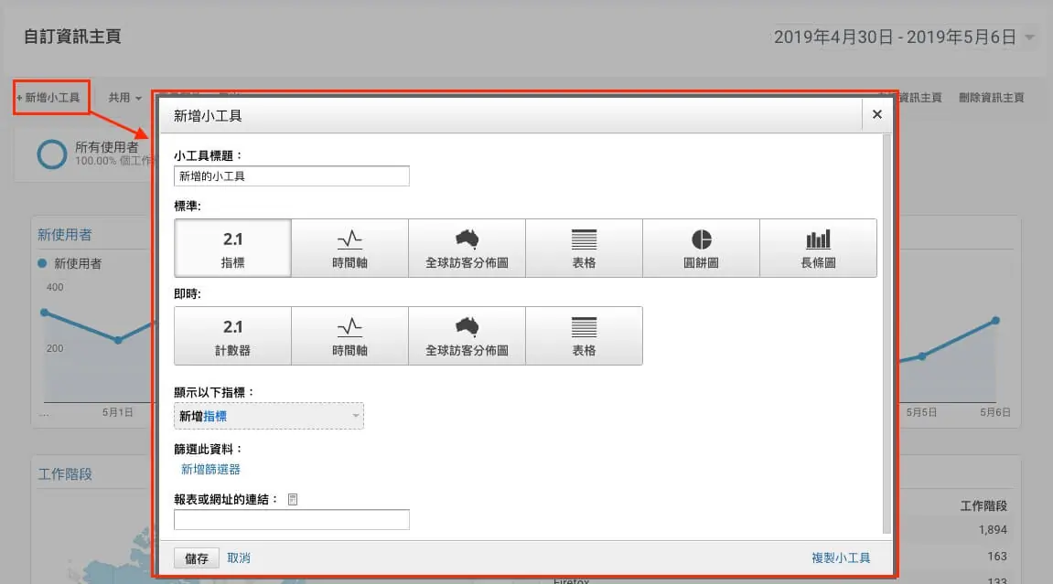Focus the 報表或網址的連結 URL input field

click(292, 520)
